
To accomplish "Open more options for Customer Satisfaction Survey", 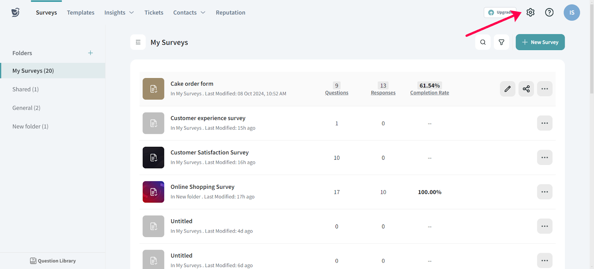I will 544,158.
